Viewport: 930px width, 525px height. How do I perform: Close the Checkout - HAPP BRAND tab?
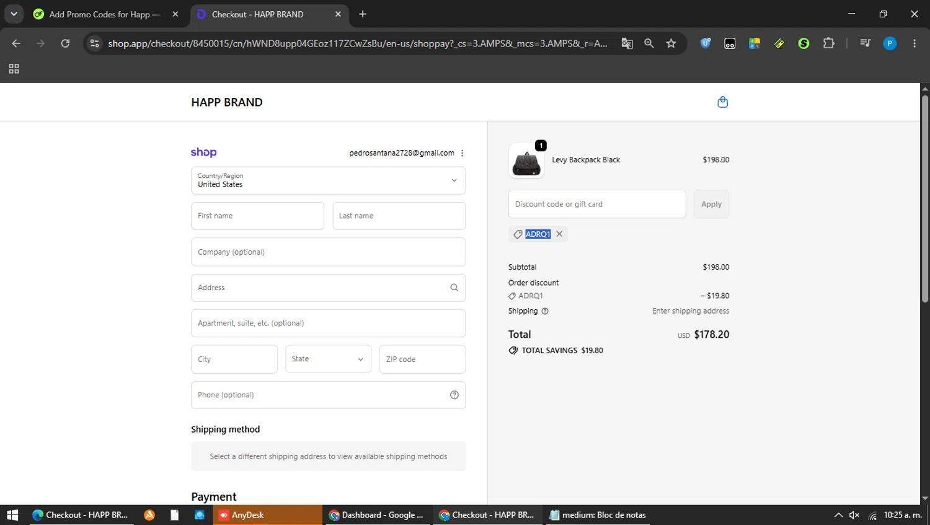[x=338, y=14]
